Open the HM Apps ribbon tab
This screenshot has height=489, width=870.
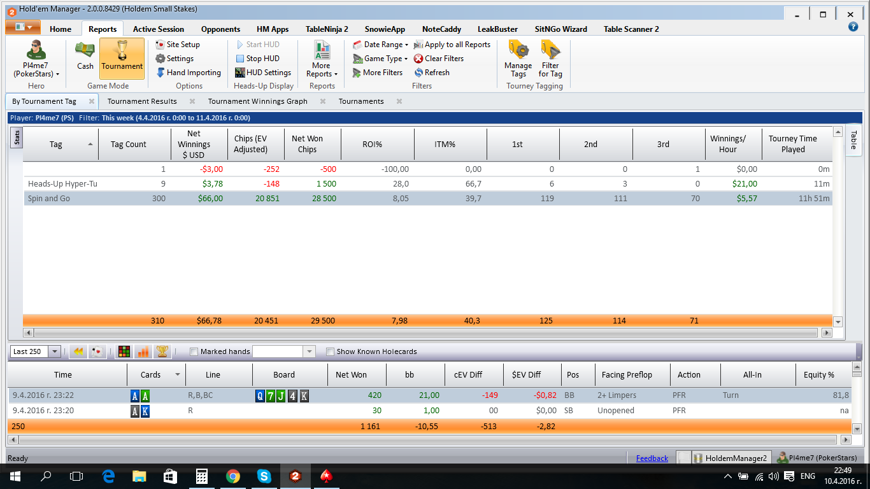273,29
